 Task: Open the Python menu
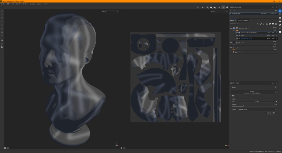click(39, 4)
